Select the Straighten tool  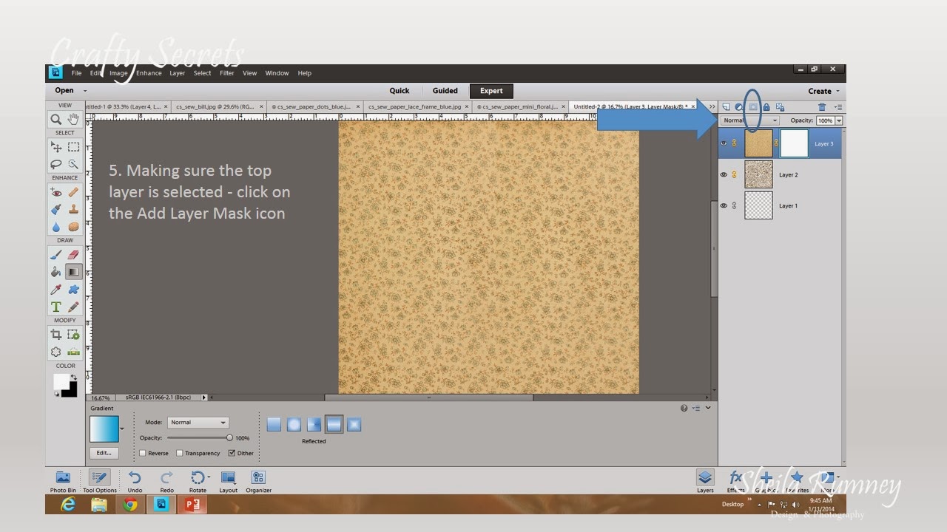coord(73,352)
